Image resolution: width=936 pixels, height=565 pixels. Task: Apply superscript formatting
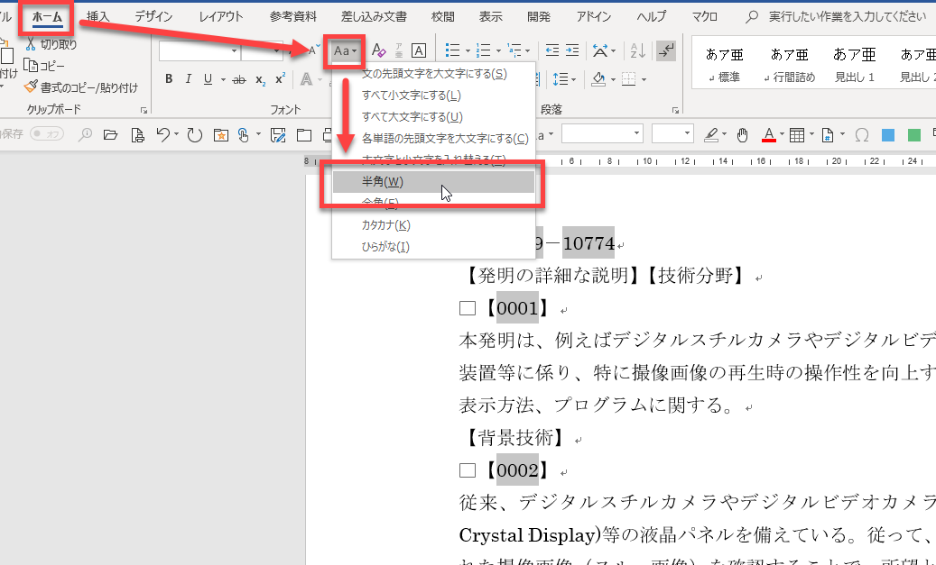280,79
